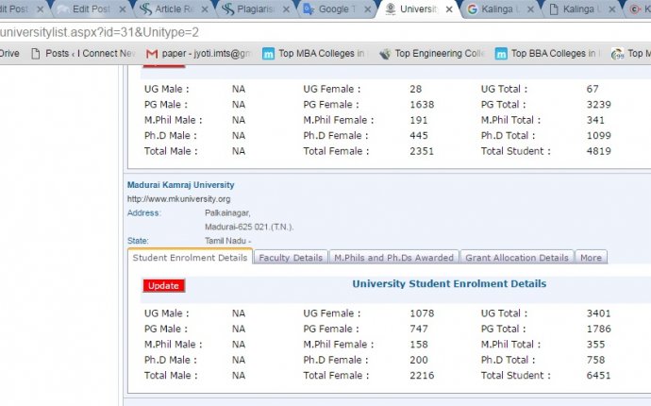
Task: Select Madurai Kamraj Ph.D Total value 758
Action: click(x=595, y=361)
